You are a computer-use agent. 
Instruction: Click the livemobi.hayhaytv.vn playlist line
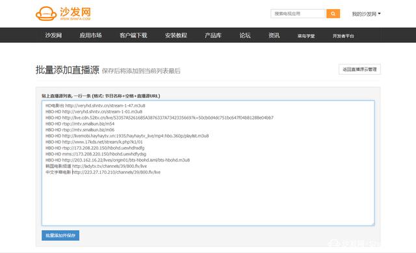click(127, 136)
